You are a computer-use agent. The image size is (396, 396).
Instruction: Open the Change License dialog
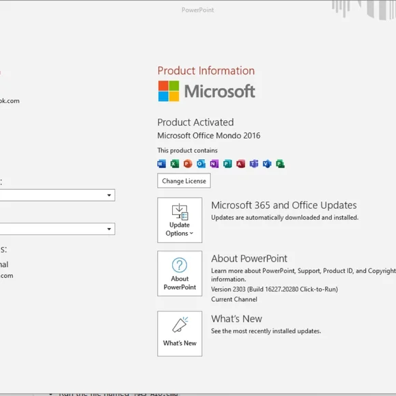184,181
